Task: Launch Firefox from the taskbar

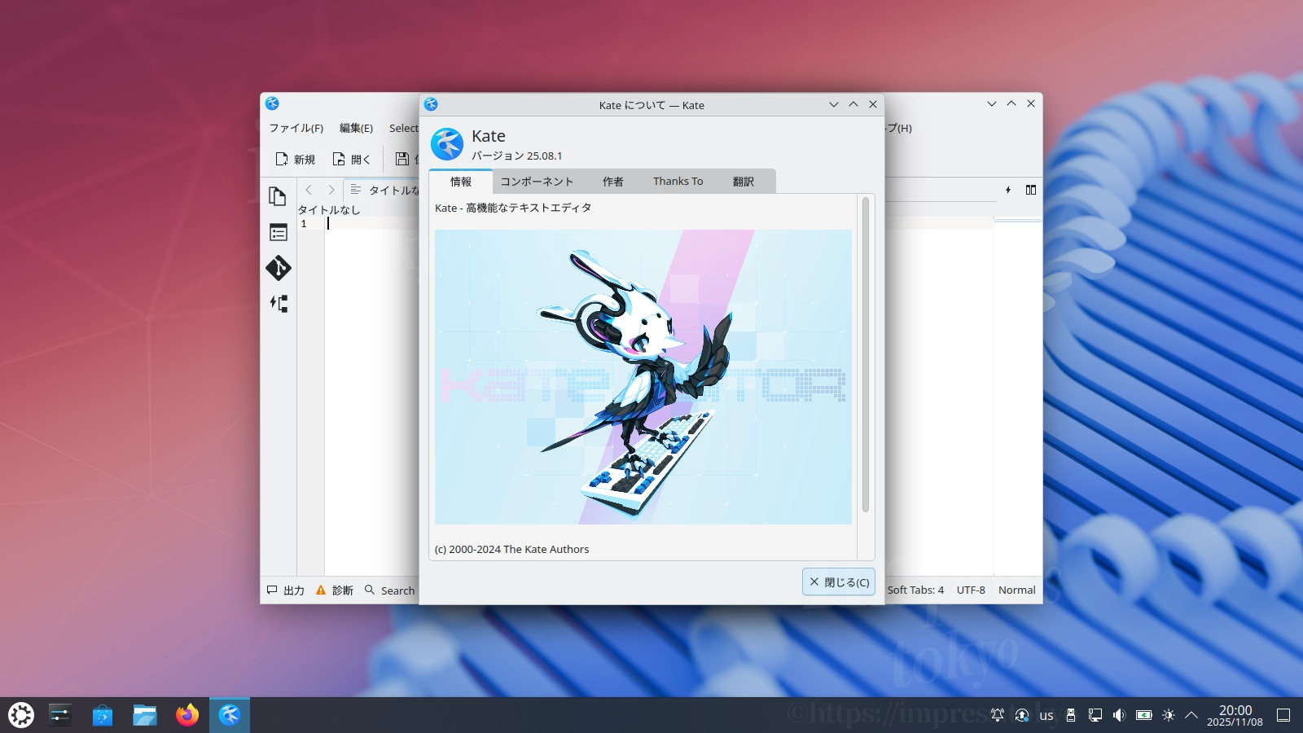Action: pyautogui.click(x=187, y=715)
